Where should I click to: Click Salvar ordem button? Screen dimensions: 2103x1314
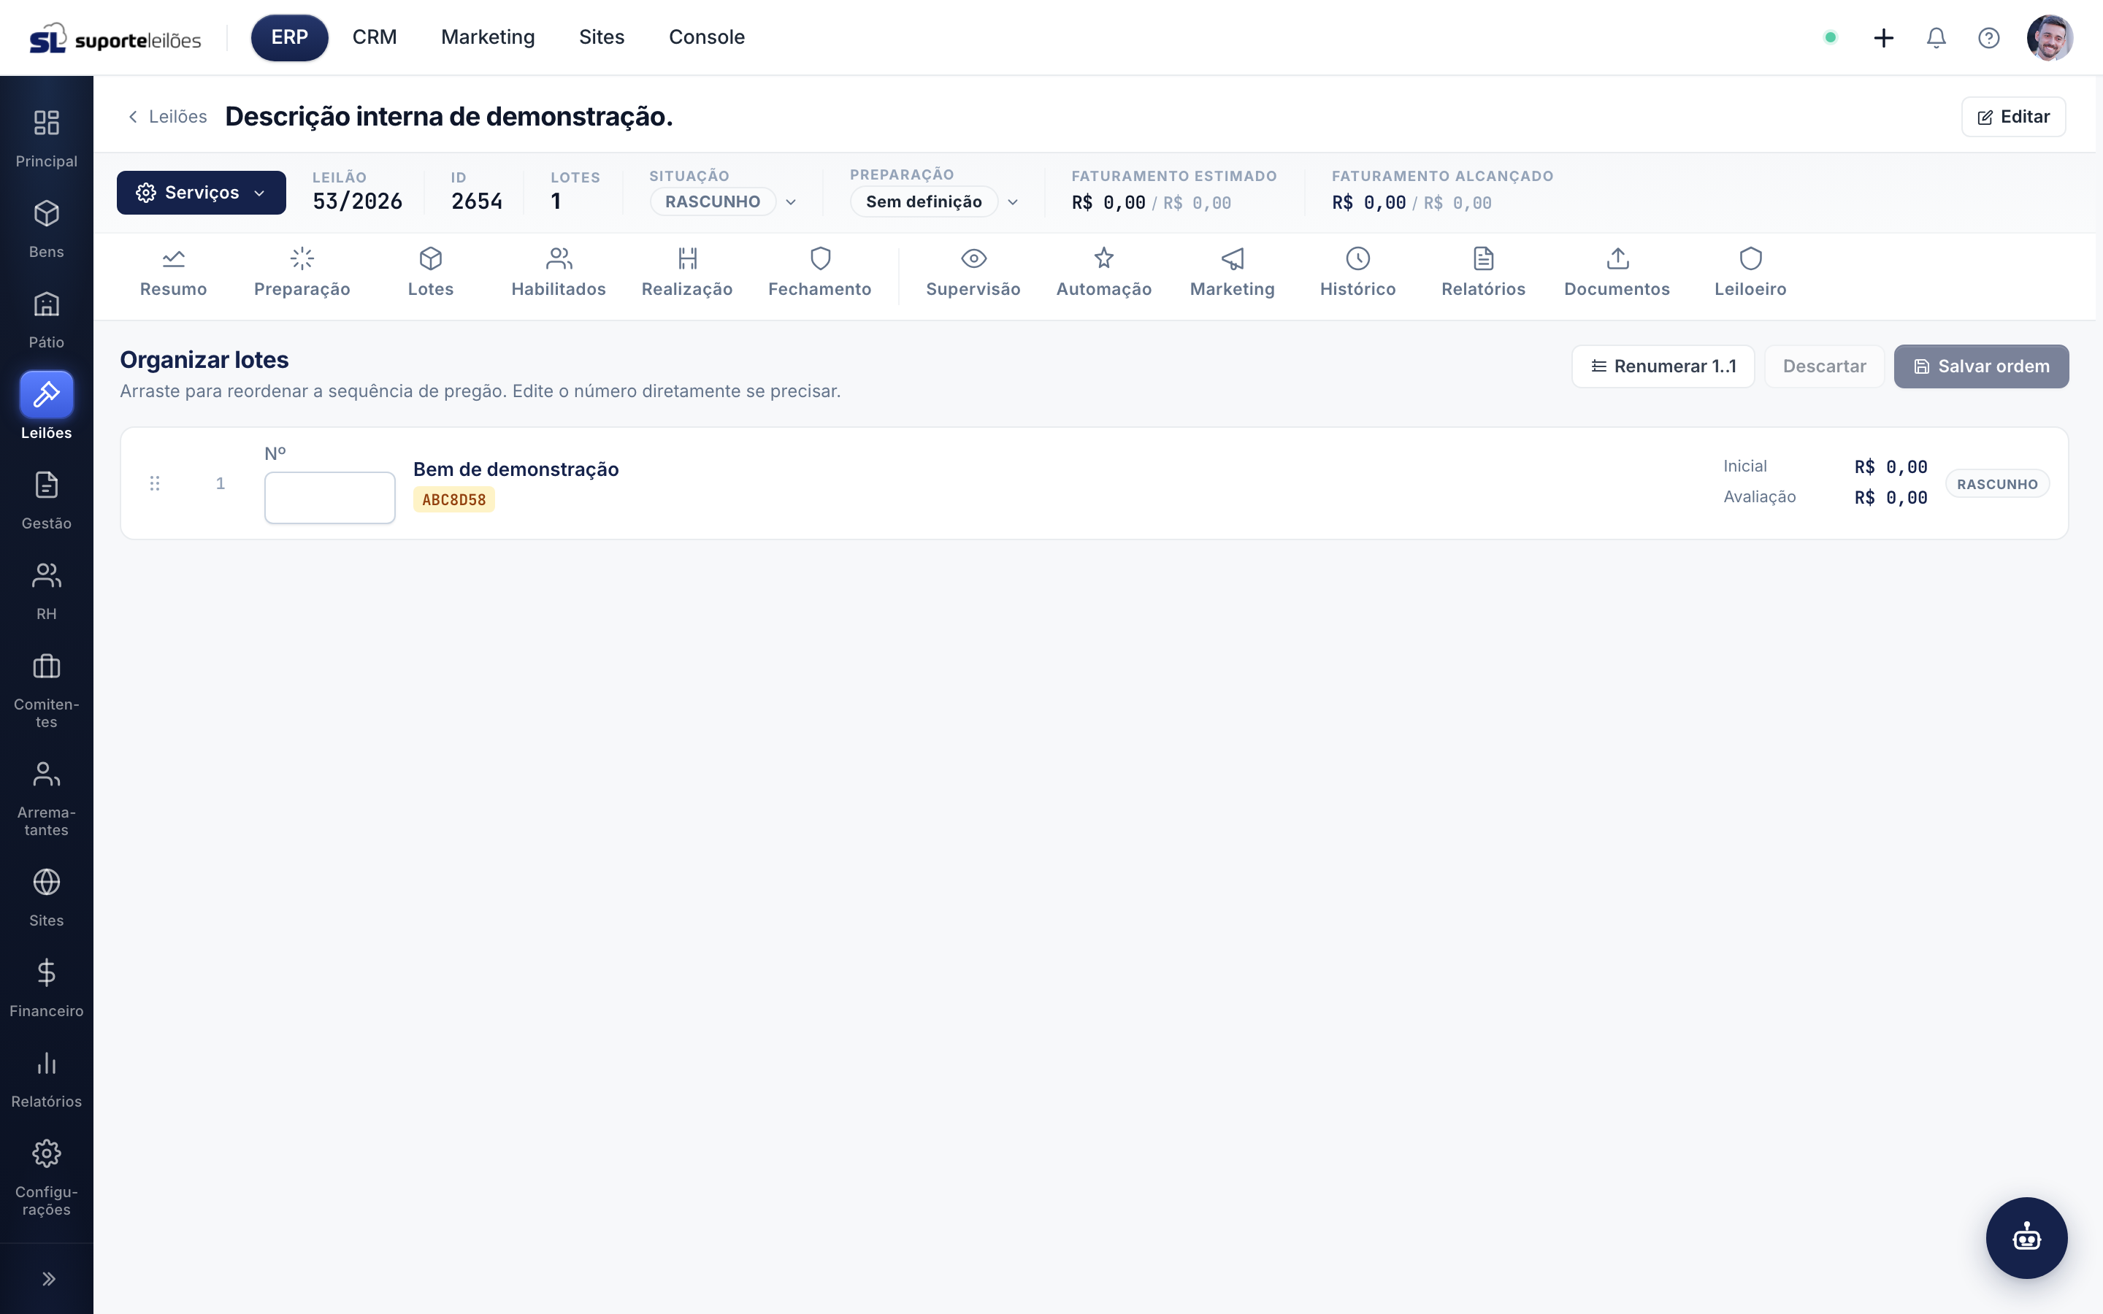pyautogui.click(x=1980, y=366)
